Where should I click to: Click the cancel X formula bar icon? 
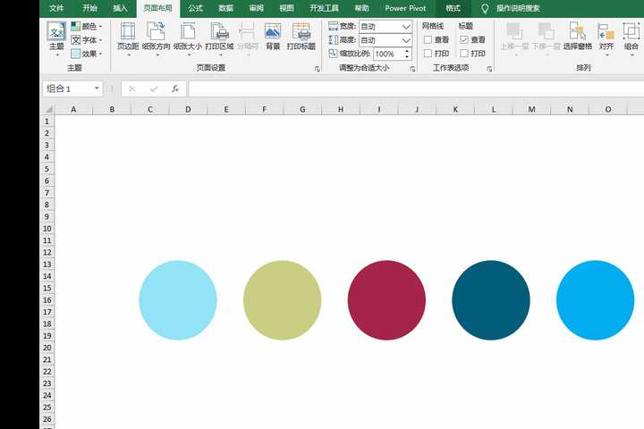131,88
